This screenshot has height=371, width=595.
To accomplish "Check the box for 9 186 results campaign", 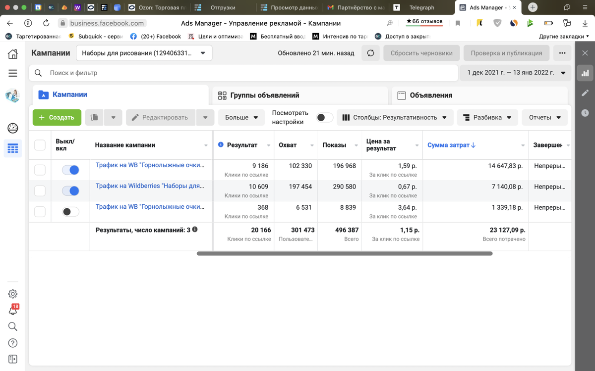I will 40,170.
